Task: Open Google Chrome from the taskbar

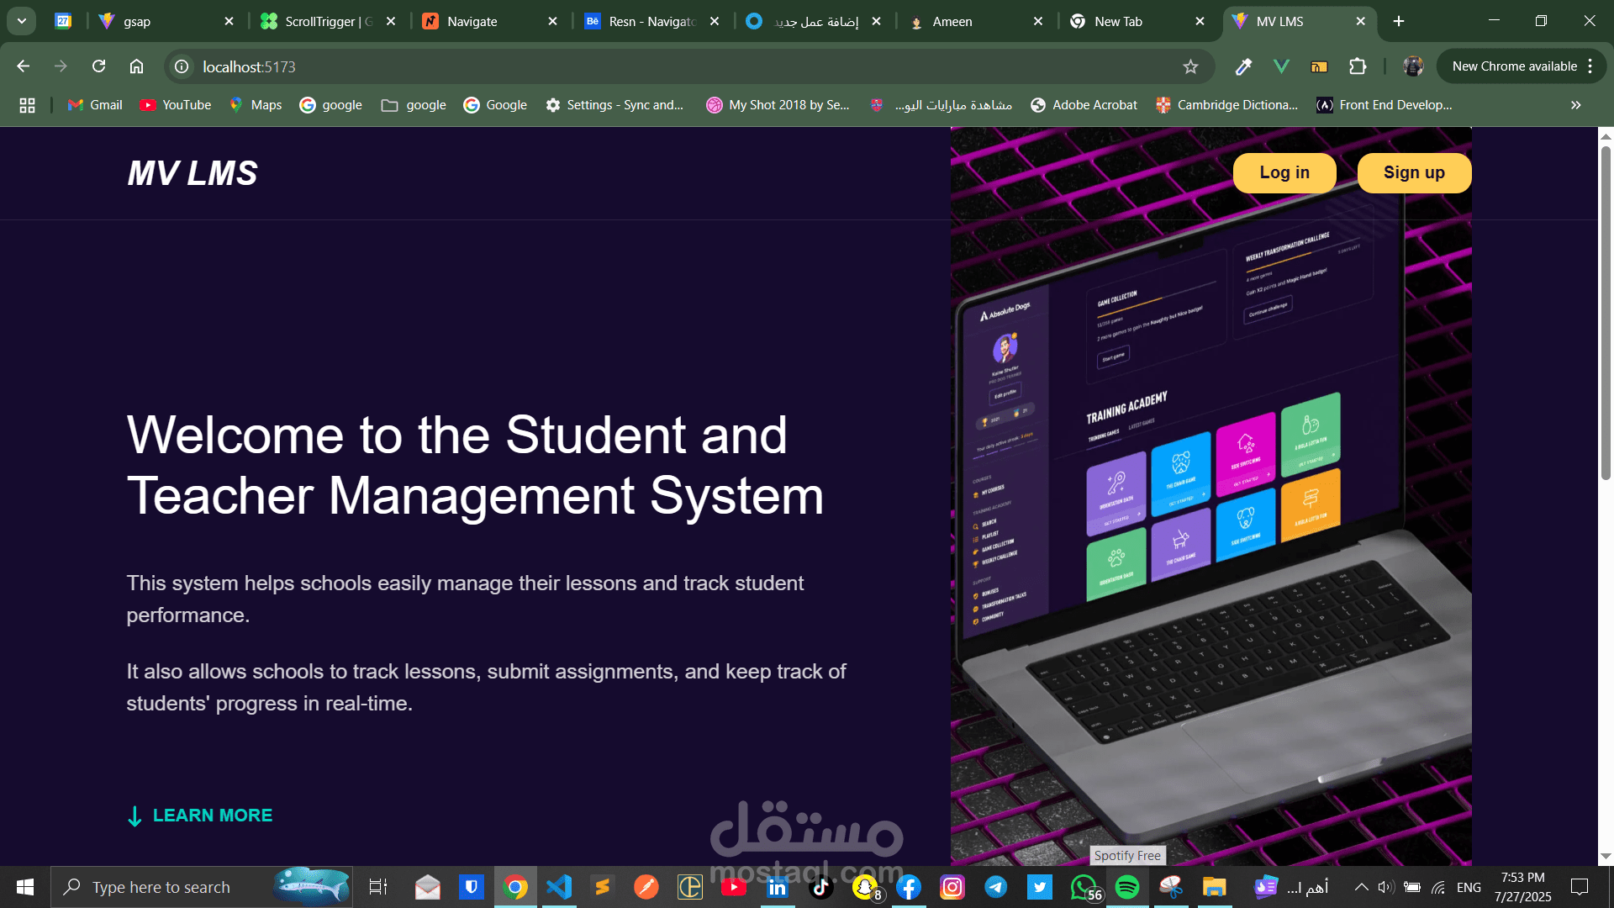Action: point(515,887)
